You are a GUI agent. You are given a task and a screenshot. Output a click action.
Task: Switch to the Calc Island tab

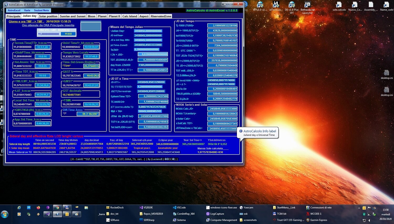(x=130, y=16)
